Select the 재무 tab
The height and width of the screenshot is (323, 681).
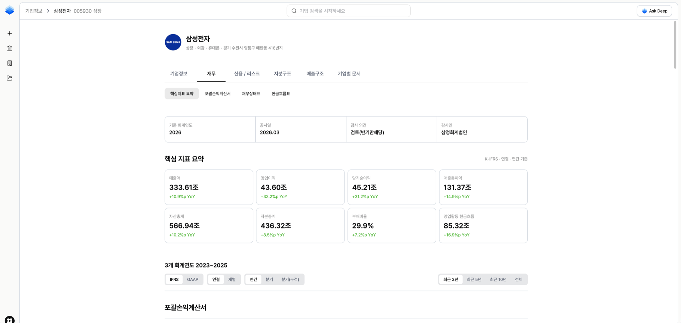(211, 74)
